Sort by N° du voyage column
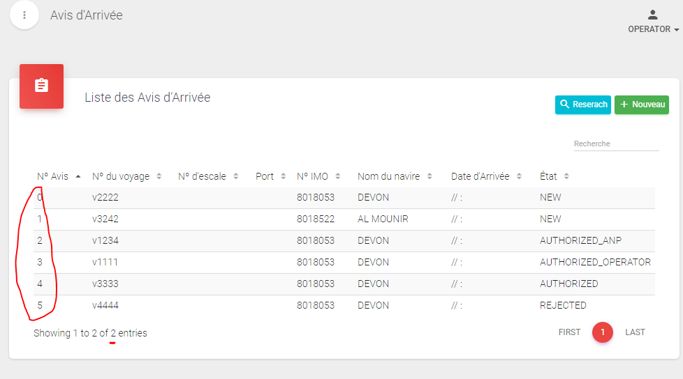This screenshot has height=379, width=683. click(x=127, y=176)
